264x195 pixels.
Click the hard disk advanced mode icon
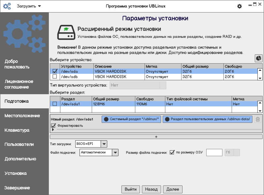coord(66,32)
